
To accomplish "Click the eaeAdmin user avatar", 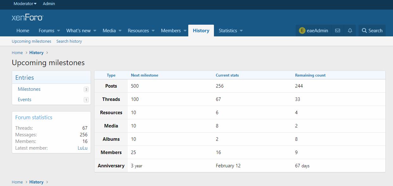I will 302,31.
